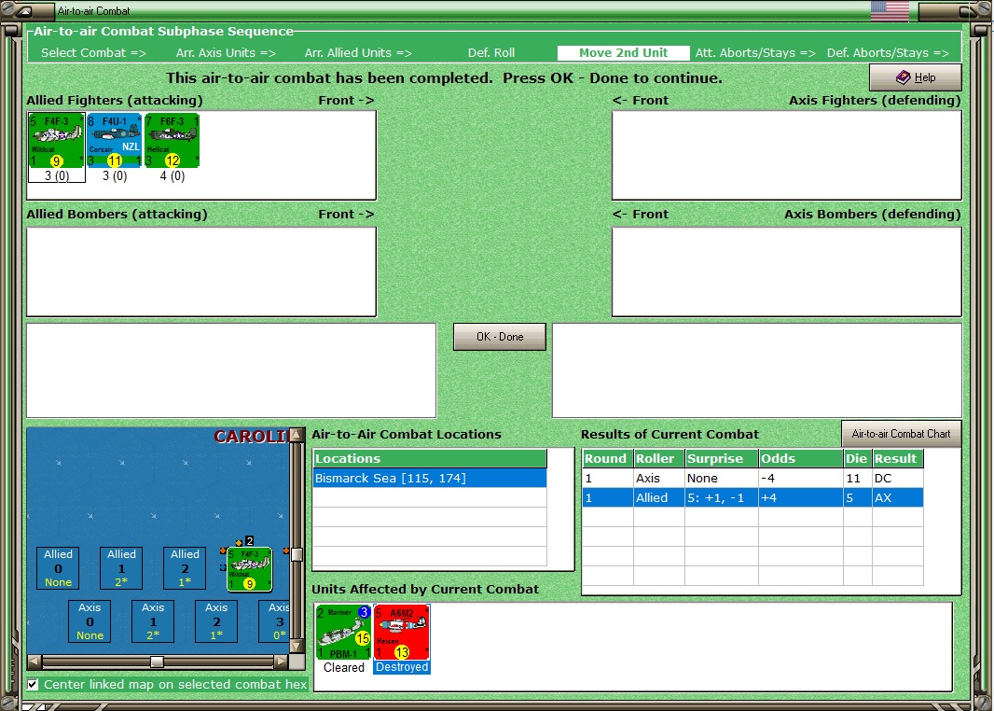The width and height of the screenshot is (994, 711).
Task: Click the PBM-1 Mariner cleared unit
Action: pos(343,633)
